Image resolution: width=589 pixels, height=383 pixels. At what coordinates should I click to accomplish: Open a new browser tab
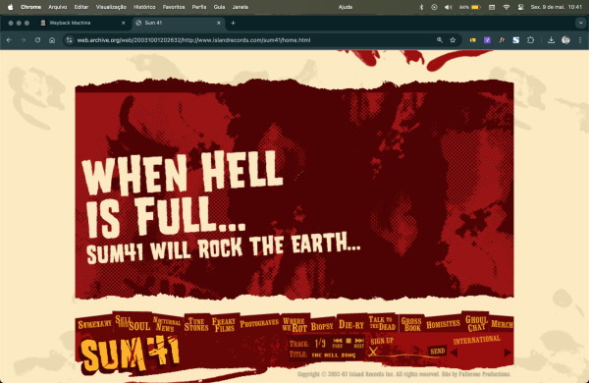[x=233, y=23]
